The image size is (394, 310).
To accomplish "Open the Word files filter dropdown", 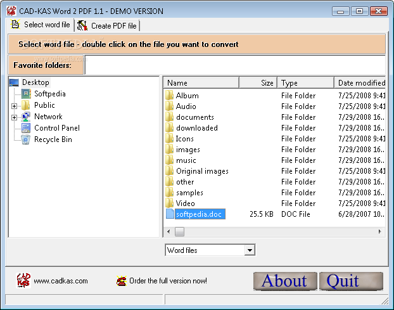I will [250, 250].
